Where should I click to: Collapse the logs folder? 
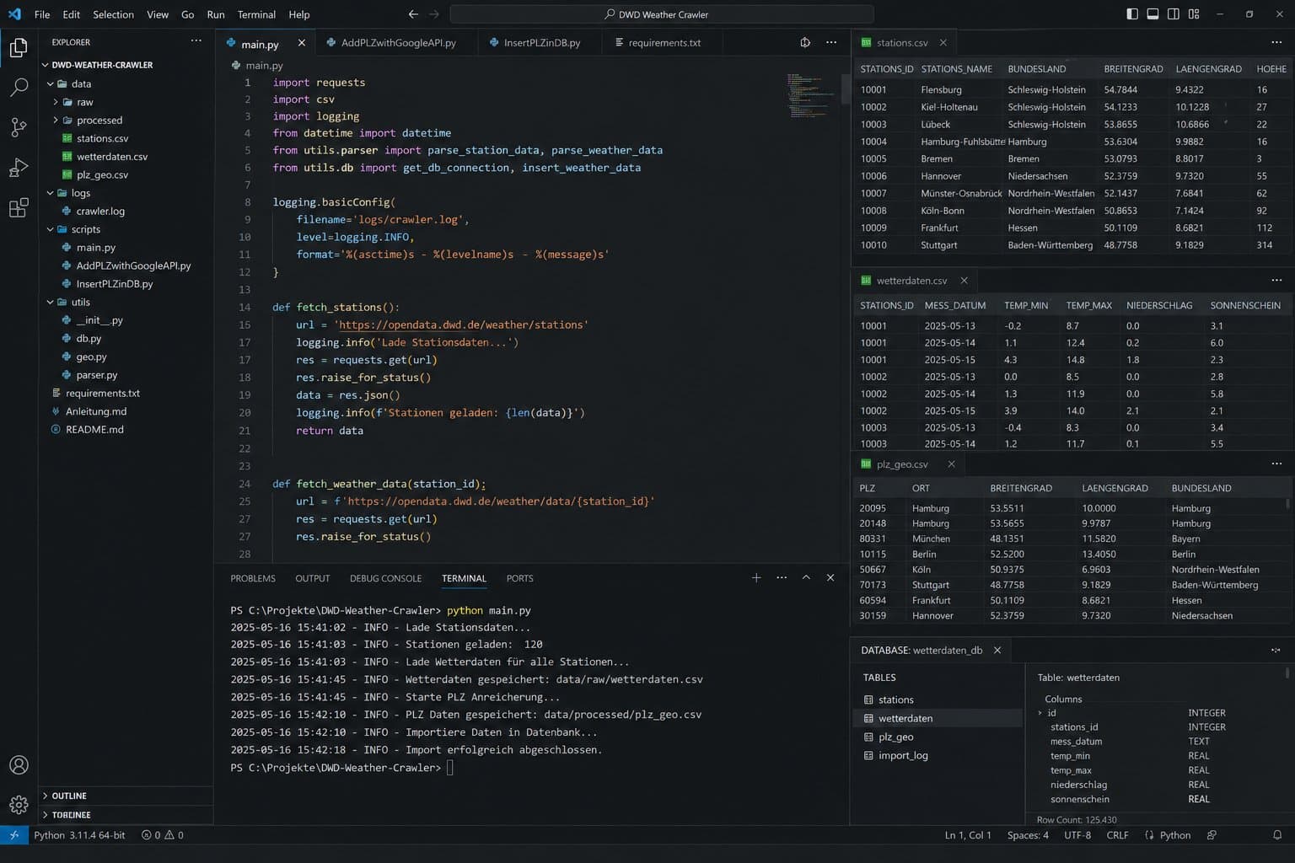[x=51, y=193]
